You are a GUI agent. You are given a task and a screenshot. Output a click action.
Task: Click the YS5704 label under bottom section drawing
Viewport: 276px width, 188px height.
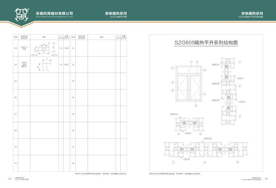(x=187, y=159)
